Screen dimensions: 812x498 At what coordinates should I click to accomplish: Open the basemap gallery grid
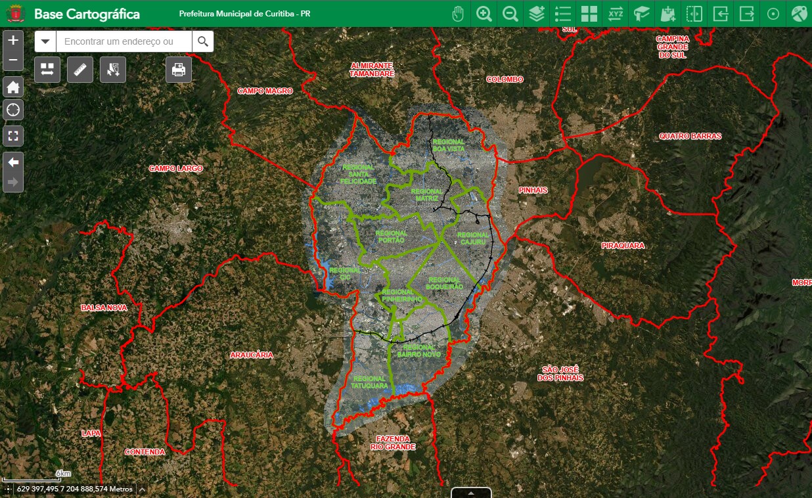(x=589, y=14)
